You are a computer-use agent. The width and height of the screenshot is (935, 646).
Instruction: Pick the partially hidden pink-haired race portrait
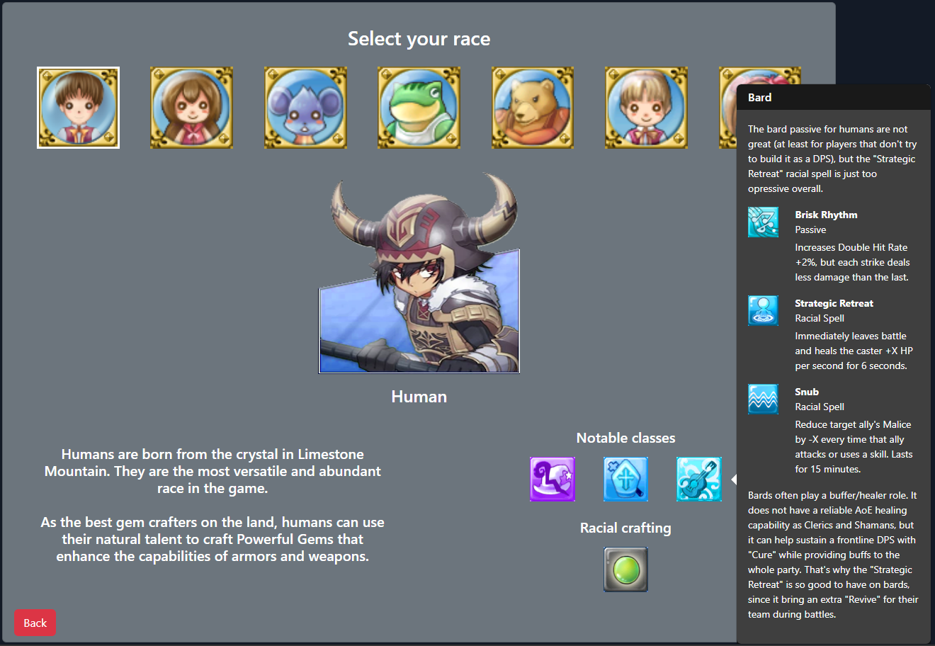coord(728,108)
